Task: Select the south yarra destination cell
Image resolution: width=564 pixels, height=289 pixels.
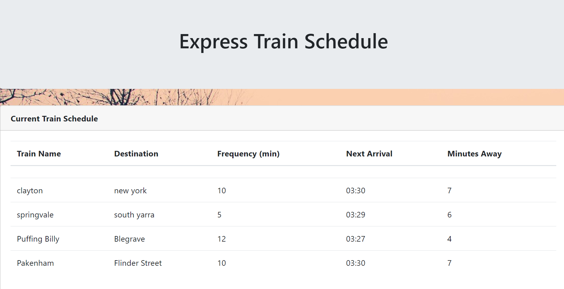Action: coord(134,215)
